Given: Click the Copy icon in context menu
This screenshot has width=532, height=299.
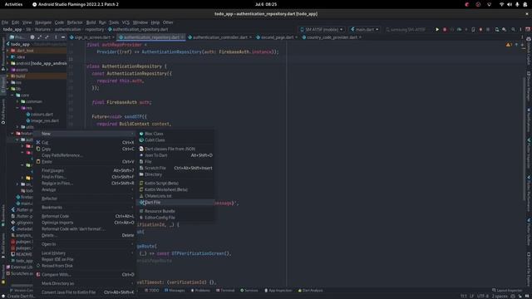Looking at the screenshot, I should pyautogui.click(x=38, y=149).
